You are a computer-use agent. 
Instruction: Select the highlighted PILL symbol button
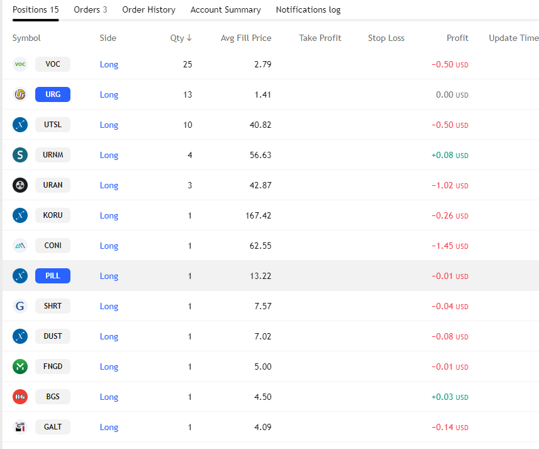click(x=53, y=276)
